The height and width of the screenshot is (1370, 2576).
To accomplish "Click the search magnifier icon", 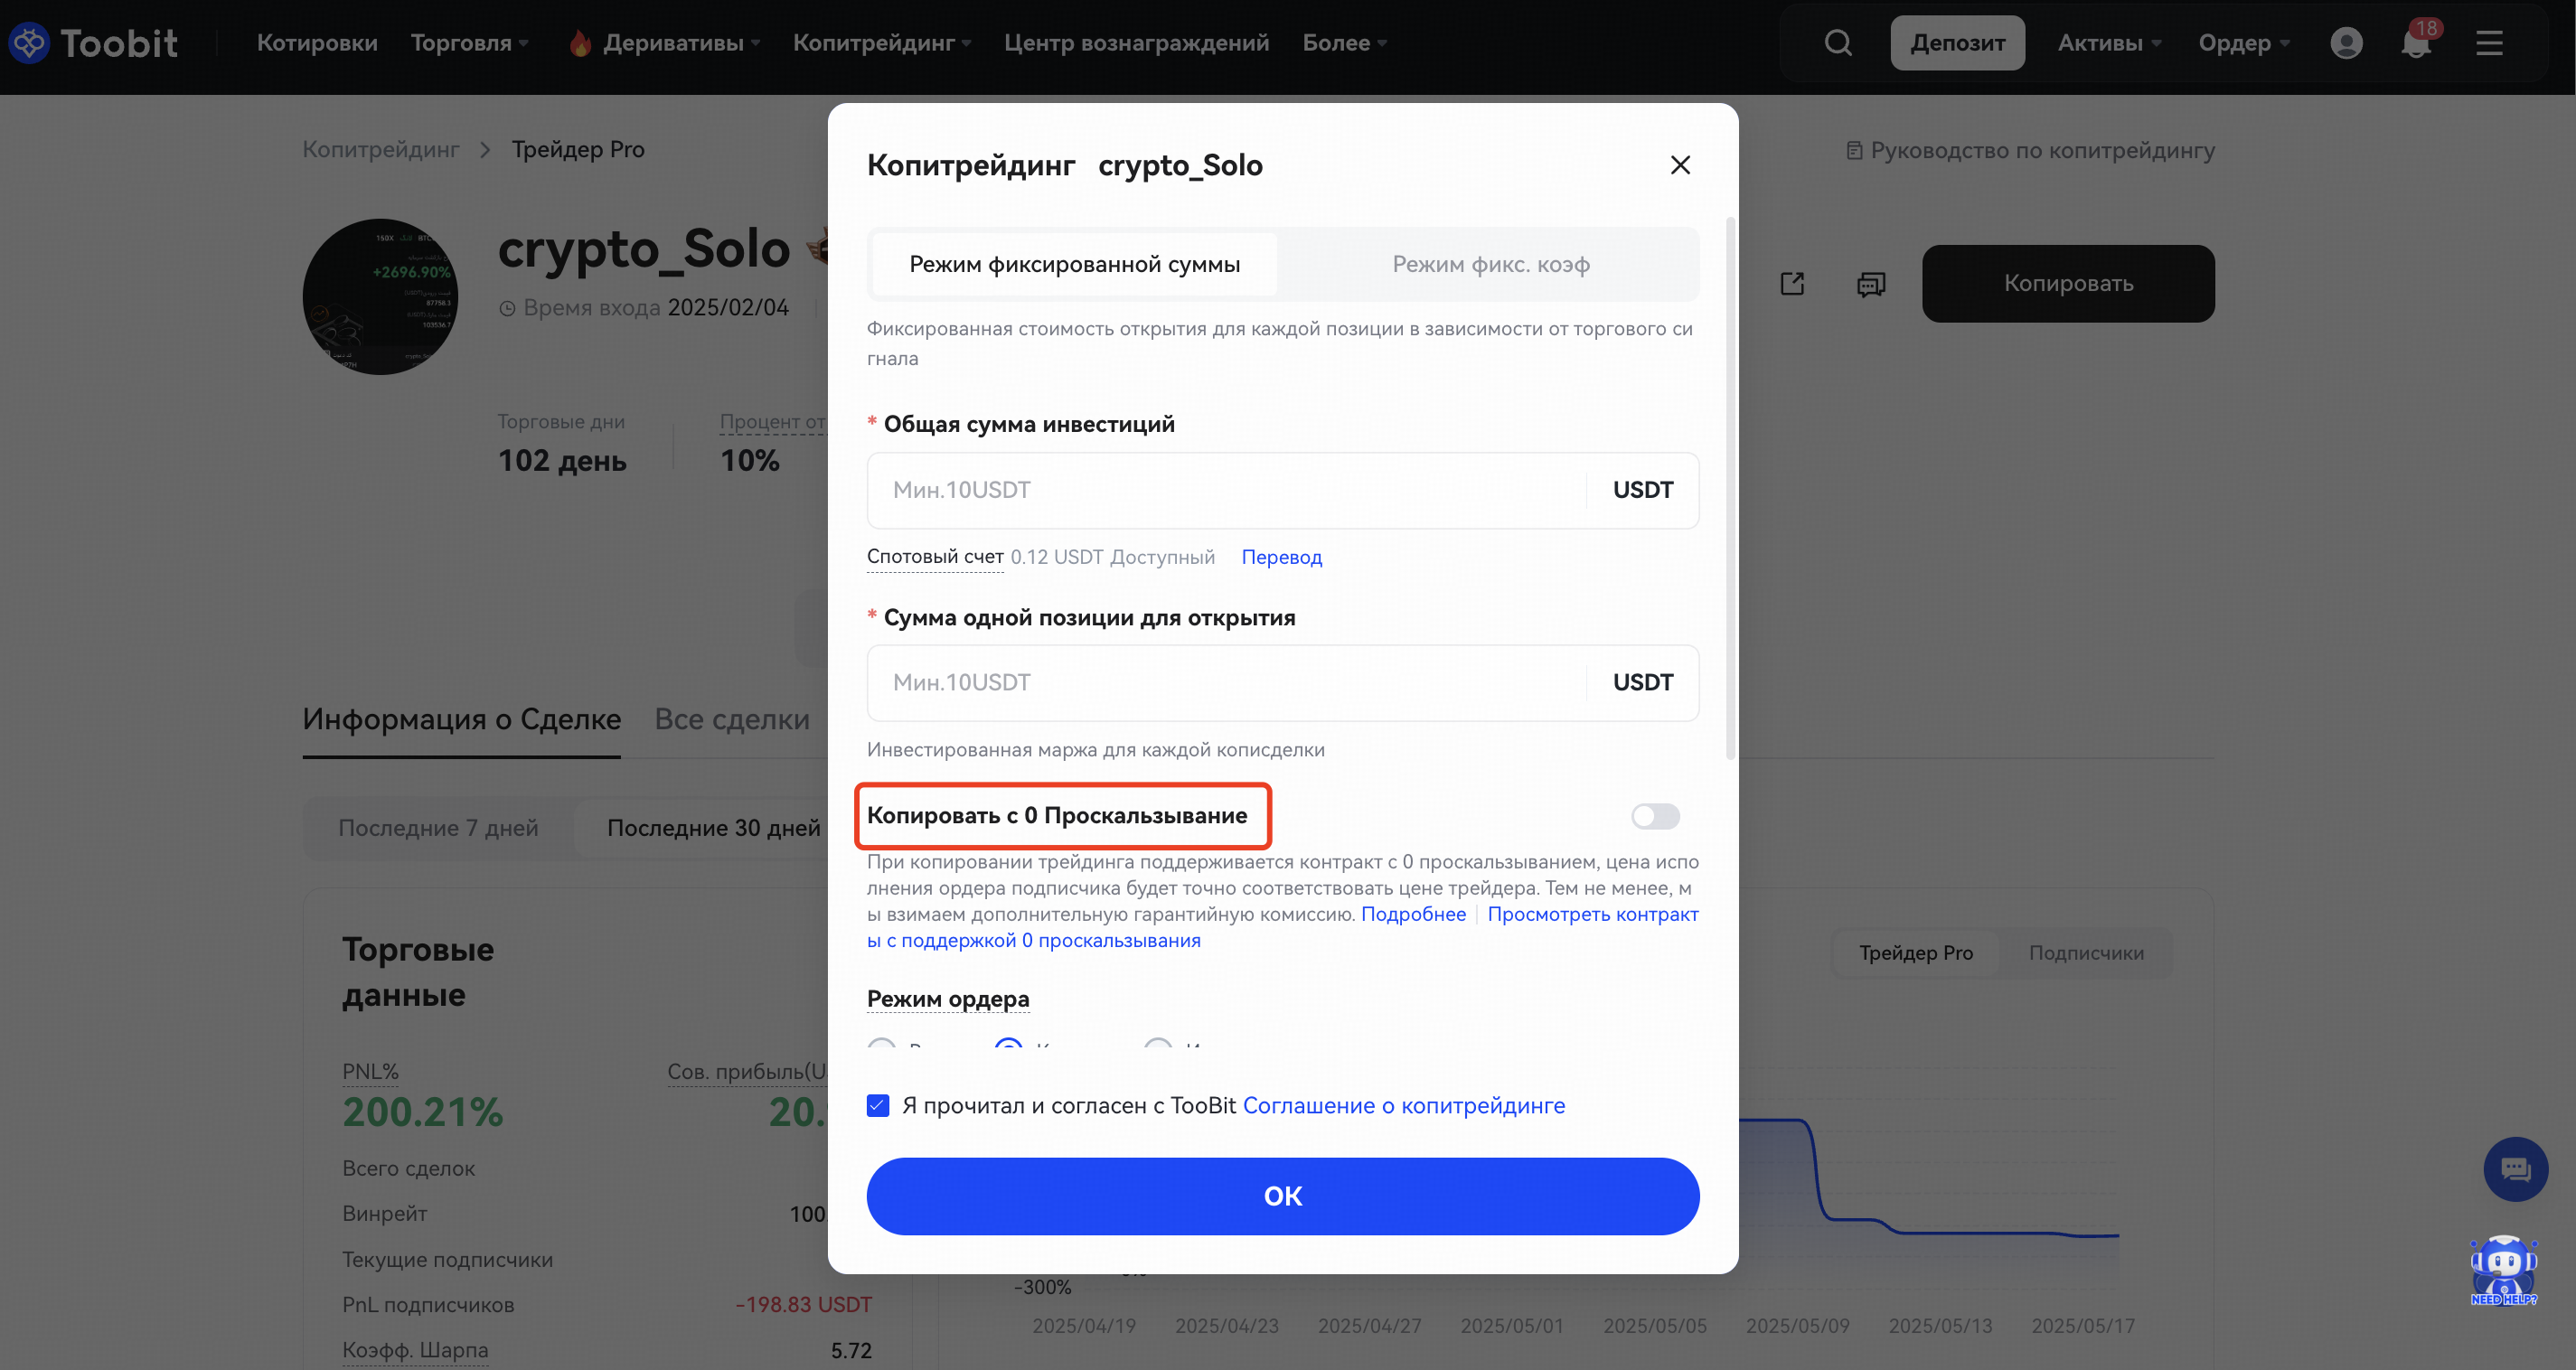I will [x=1838, y=43].
